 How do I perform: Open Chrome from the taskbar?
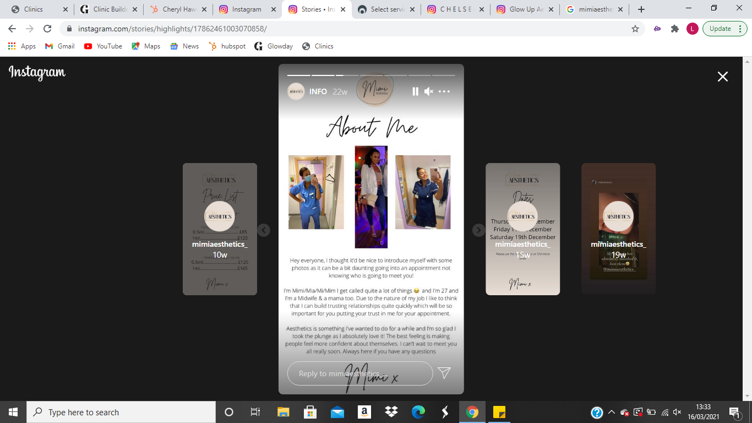472,412
